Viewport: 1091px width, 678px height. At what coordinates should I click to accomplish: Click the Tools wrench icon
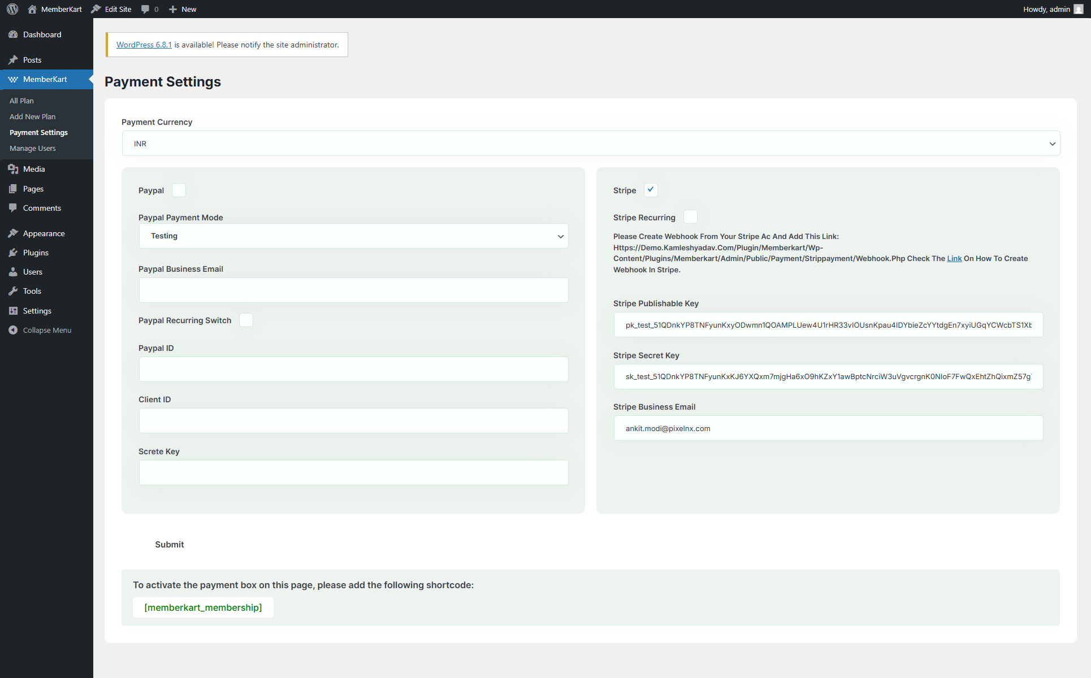click(13, 291)
